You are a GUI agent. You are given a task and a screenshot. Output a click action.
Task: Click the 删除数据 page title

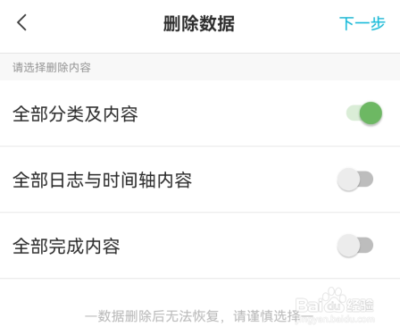click(199, 23)
